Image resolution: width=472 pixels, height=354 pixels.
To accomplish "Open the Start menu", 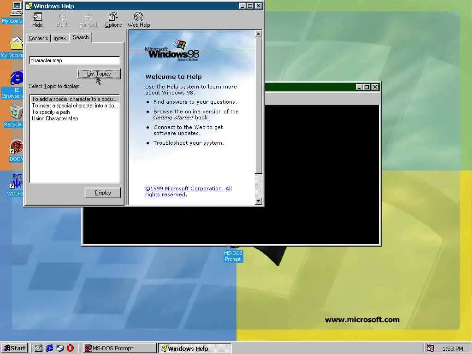I will coord(14,348).
